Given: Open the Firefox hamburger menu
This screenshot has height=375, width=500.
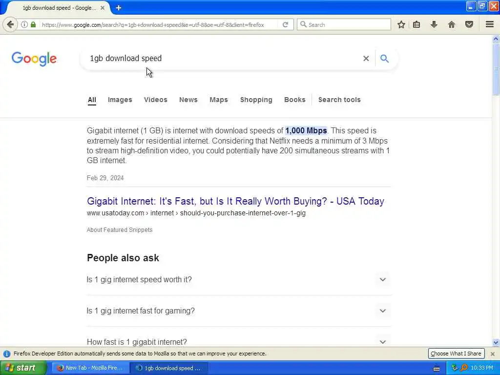Looking at the screenshot, I should click(x=490, y=24).
